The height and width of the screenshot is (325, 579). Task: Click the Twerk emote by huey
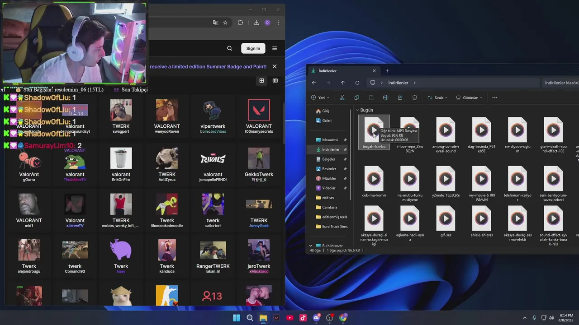pyautogui.click(x=121, y=256)
